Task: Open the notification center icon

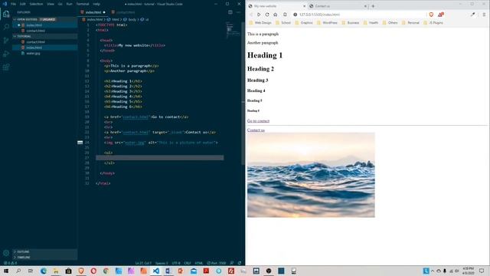Action: (x=482, y=271)
